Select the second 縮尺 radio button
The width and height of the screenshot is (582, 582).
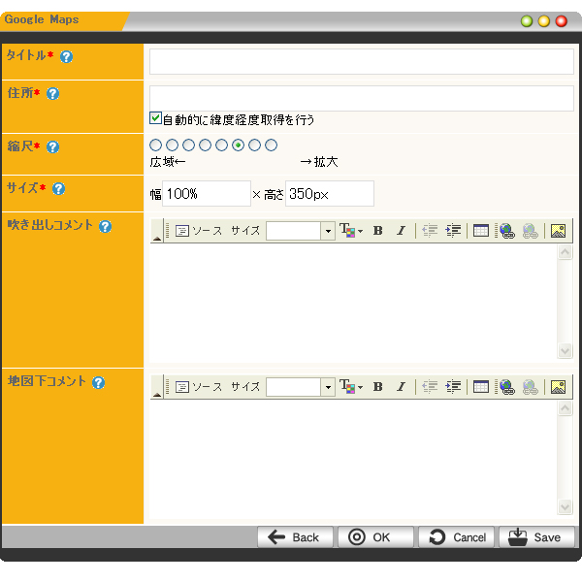173,145
